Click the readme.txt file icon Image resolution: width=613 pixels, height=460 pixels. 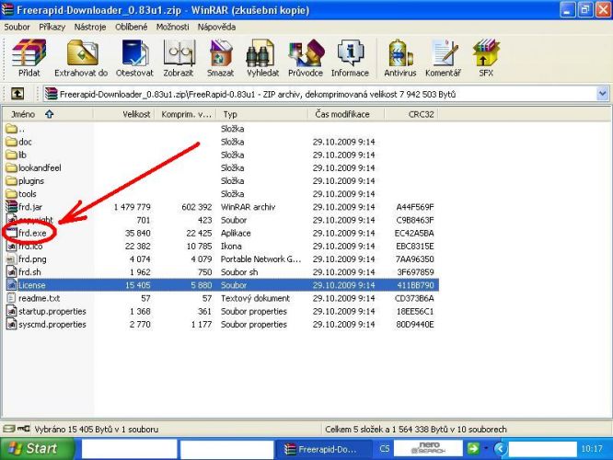pos(12,298)
